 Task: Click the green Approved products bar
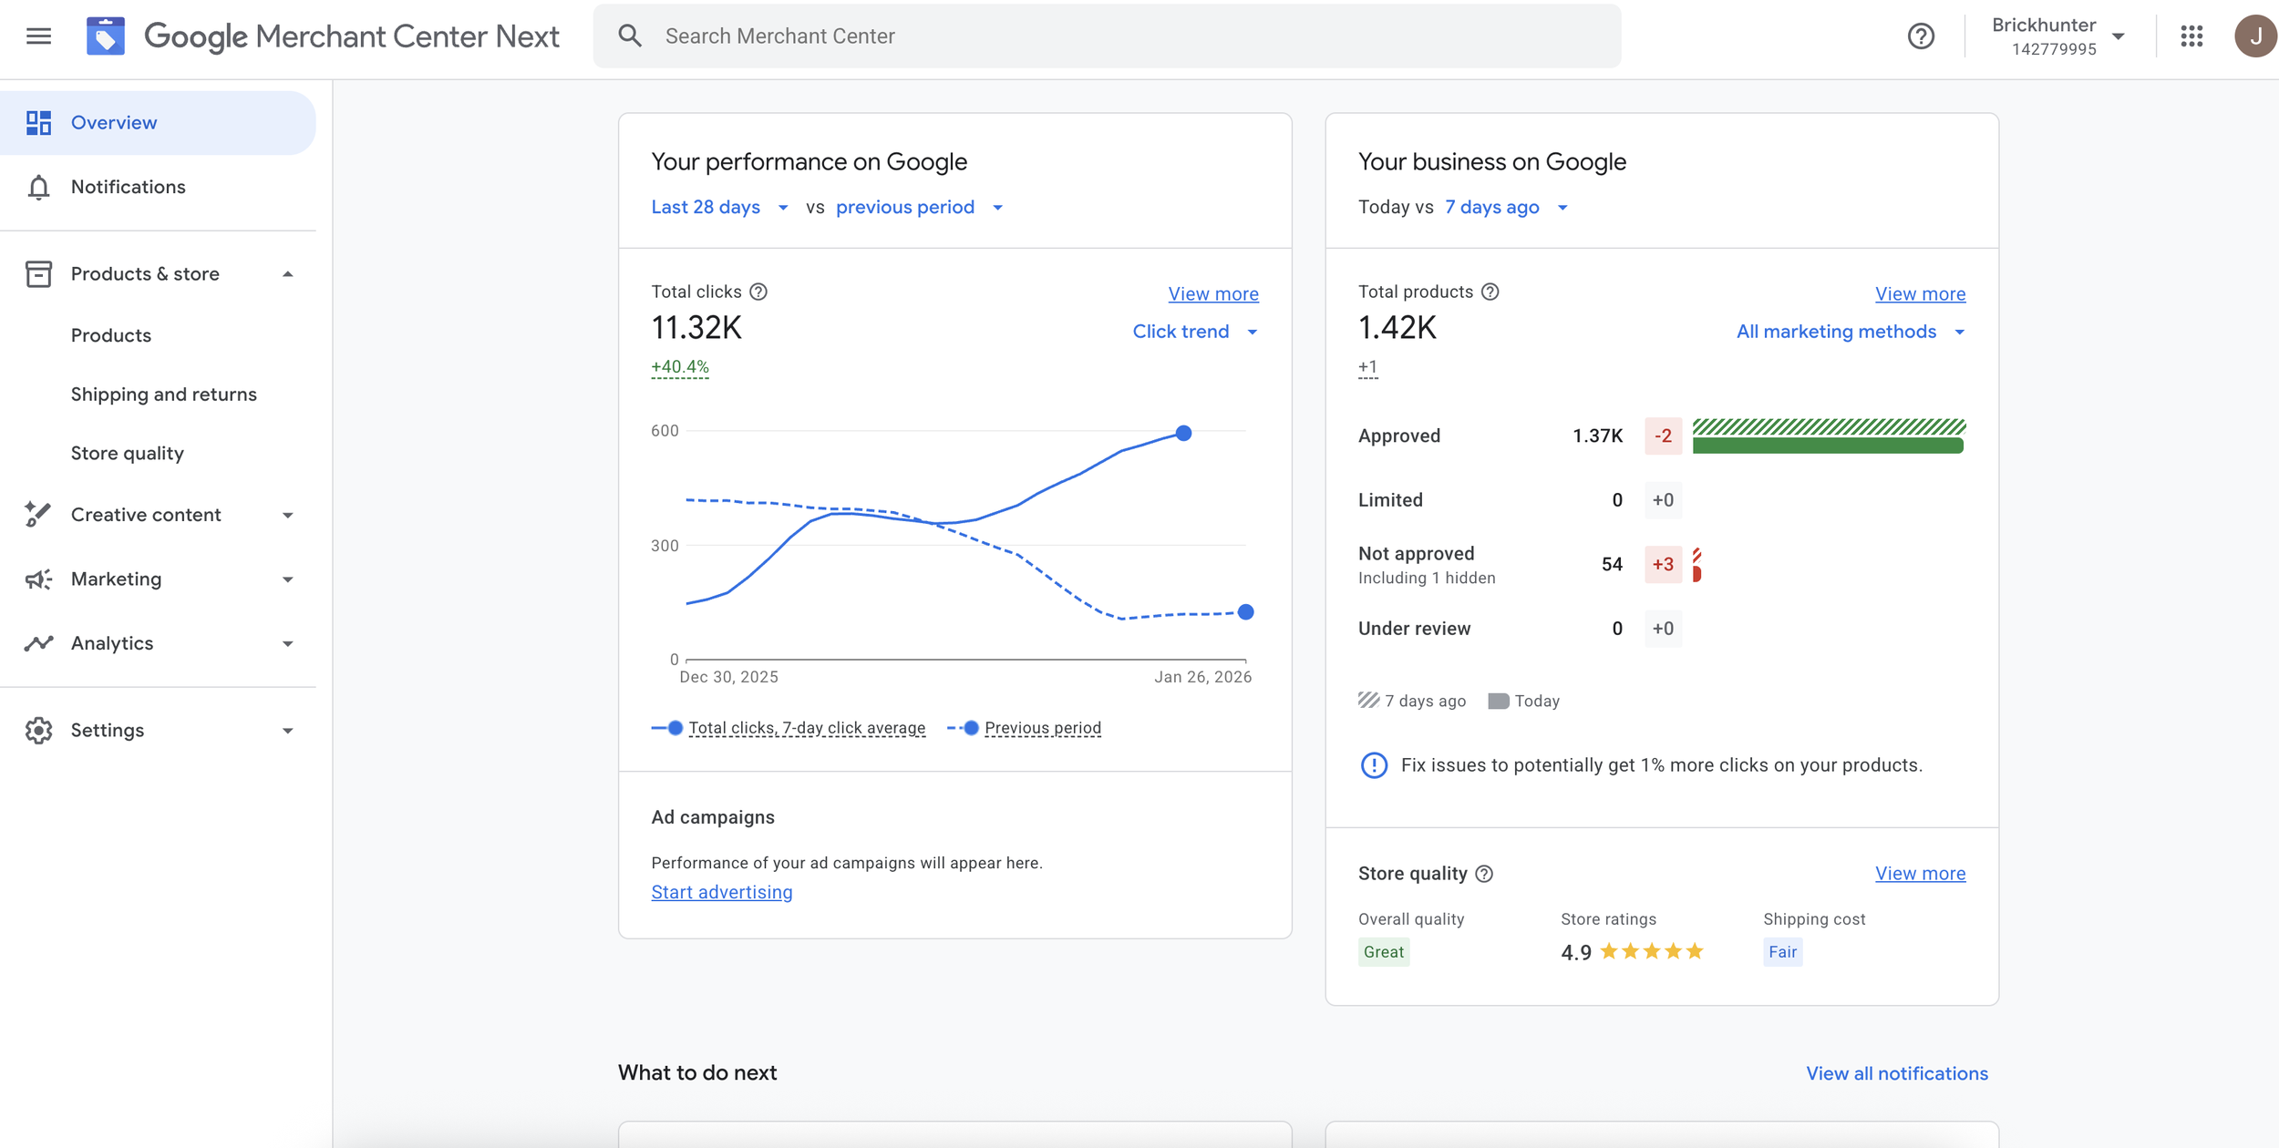pos(1827,446)
